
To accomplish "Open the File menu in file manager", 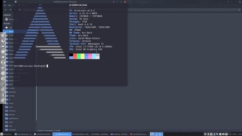I will (5, 5).
